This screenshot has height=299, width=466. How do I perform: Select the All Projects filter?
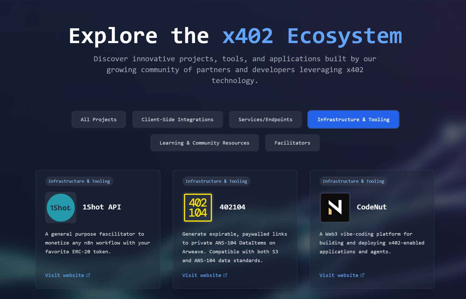(99, 119)
